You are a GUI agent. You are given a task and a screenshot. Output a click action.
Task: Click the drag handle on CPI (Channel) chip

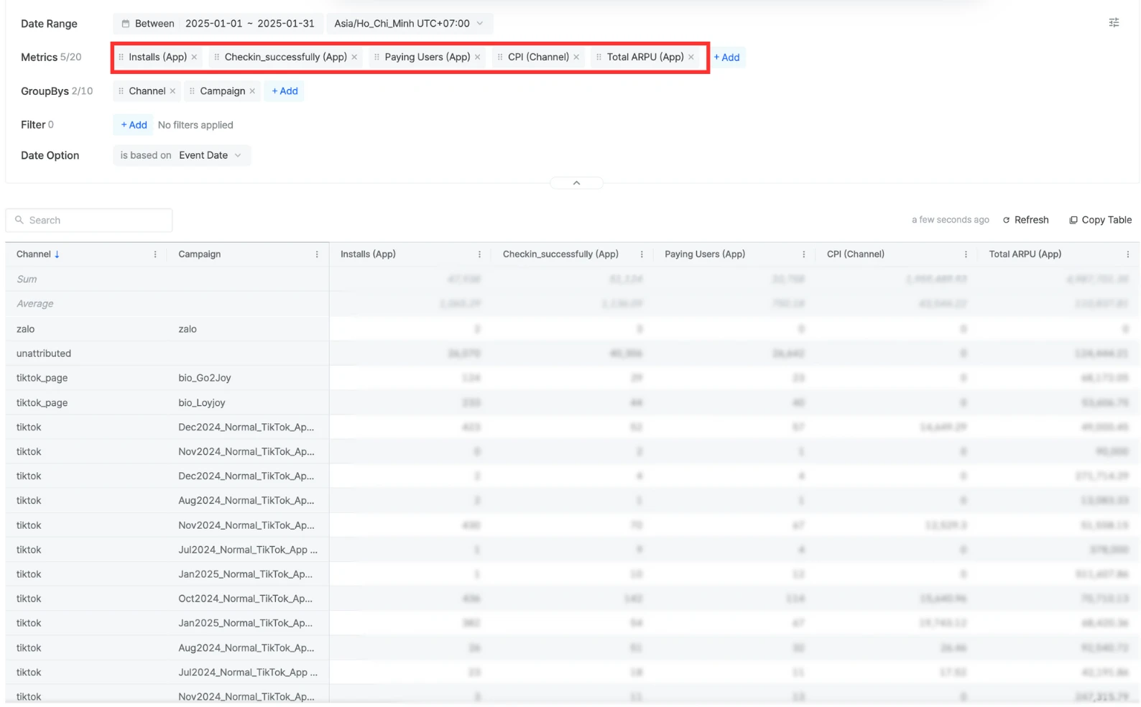click(x=500, y=57)
